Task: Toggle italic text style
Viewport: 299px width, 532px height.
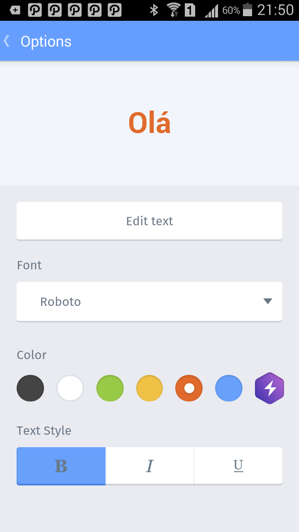Action: pyautogui.click(x=149, y=466)
